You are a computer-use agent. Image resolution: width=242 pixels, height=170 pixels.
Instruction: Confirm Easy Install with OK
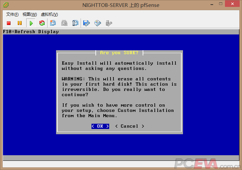[100, 126]
